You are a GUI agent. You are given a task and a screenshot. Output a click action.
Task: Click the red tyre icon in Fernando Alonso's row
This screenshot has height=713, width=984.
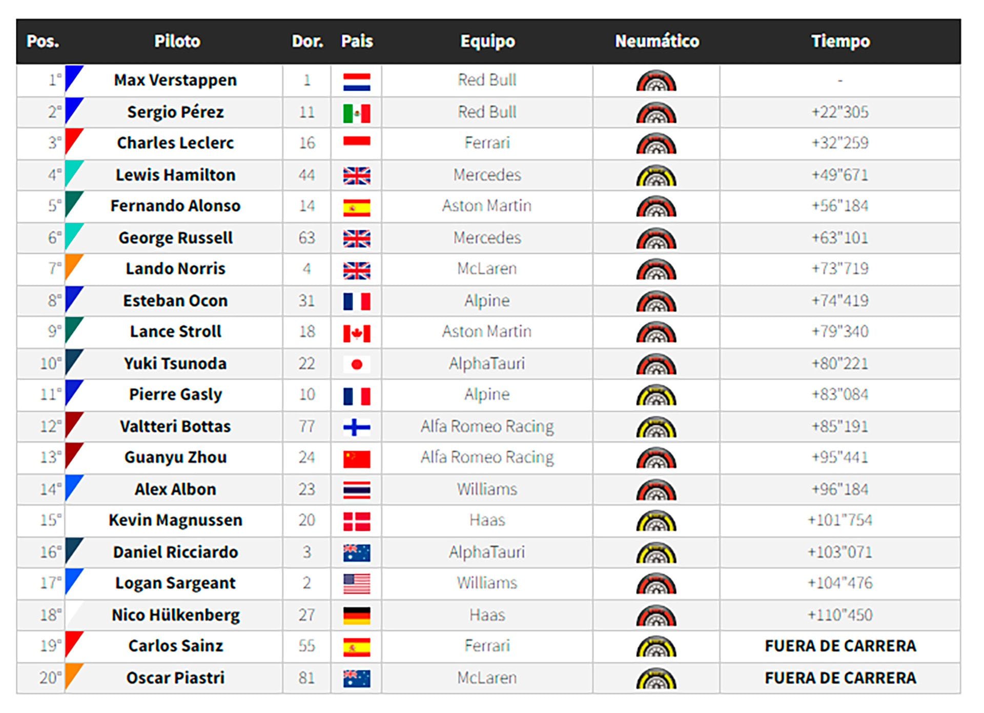[x=656, y=207]
